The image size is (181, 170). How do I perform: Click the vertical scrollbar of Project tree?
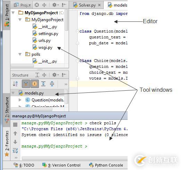pos(67,20)
